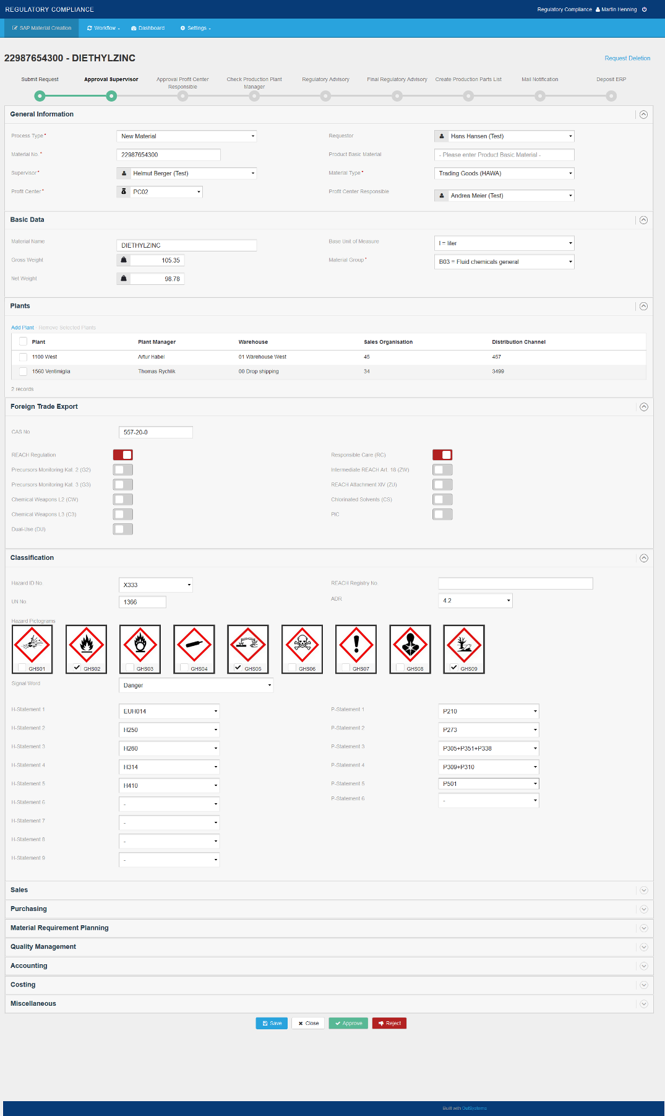Collapse the Basic Data section

[x=643, y=220]
